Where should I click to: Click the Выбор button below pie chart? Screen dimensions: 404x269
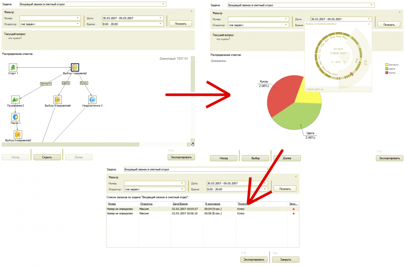255,158
